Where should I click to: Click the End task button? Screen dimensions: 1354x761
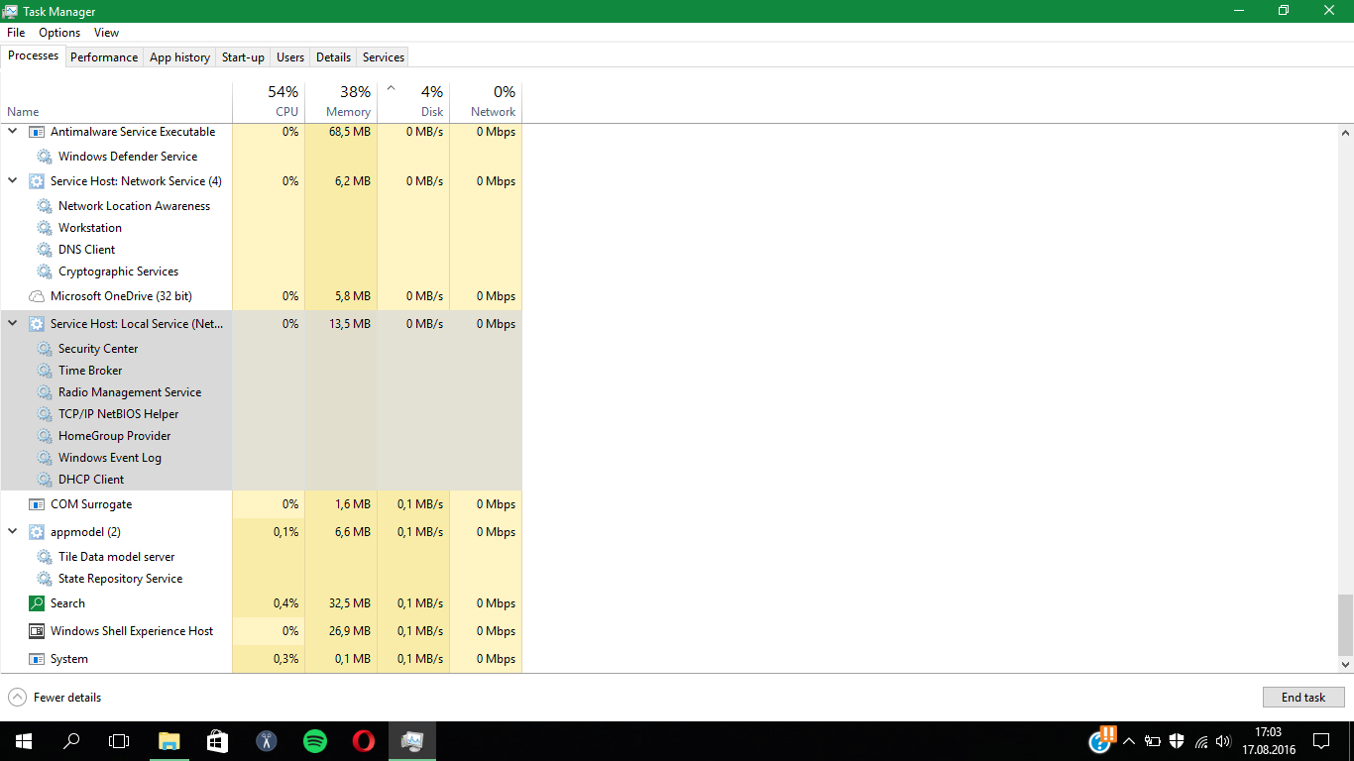click(1303, 698)
